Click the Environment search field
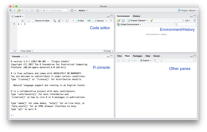 tap(185, 24)
